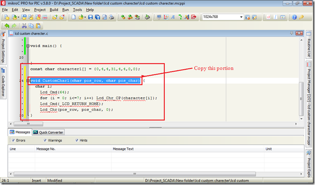Click the editor vertical scrollbar thumb
Screen dimensions: 315x185
tap(301, 99)
